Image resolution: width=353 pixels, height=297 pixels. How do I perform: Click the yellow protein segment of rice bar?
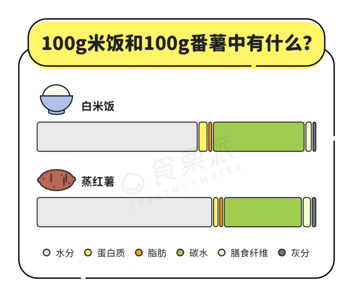(203, 137)
